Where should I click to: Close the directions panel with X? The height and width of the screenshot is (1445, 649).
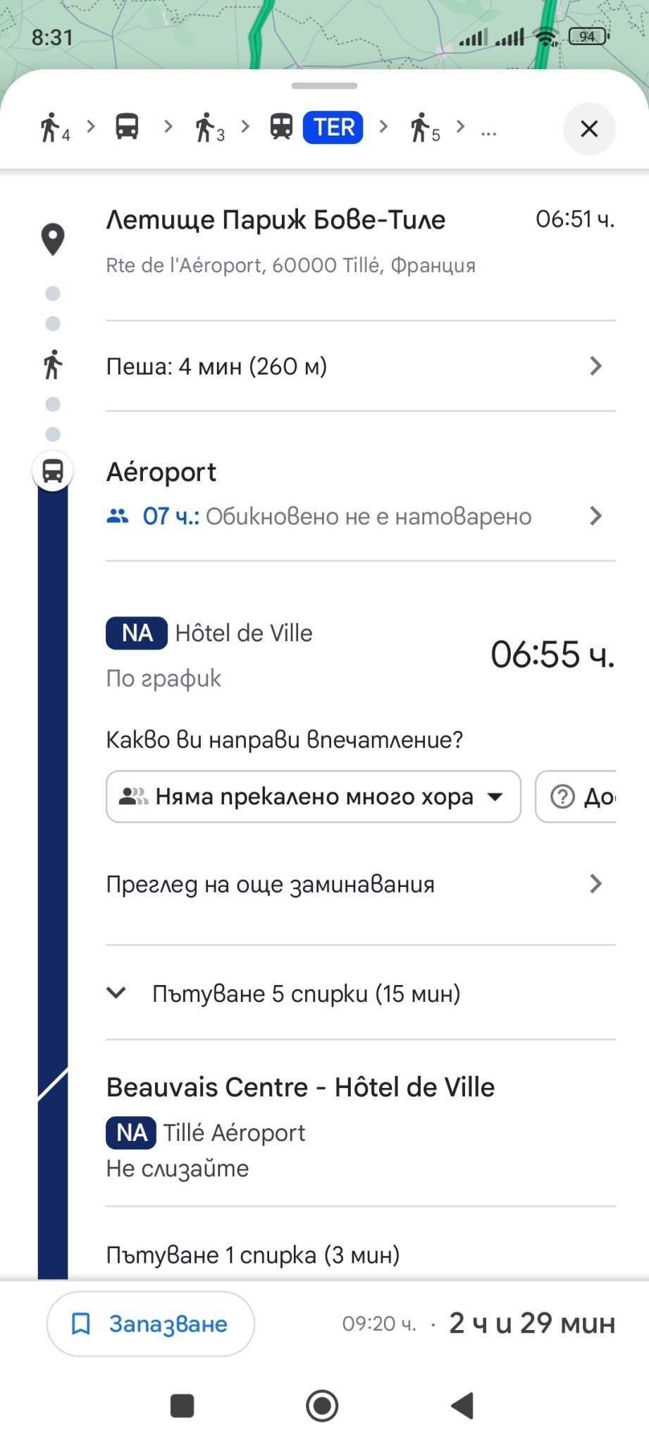pyautogui.click(x=589, y=128)
